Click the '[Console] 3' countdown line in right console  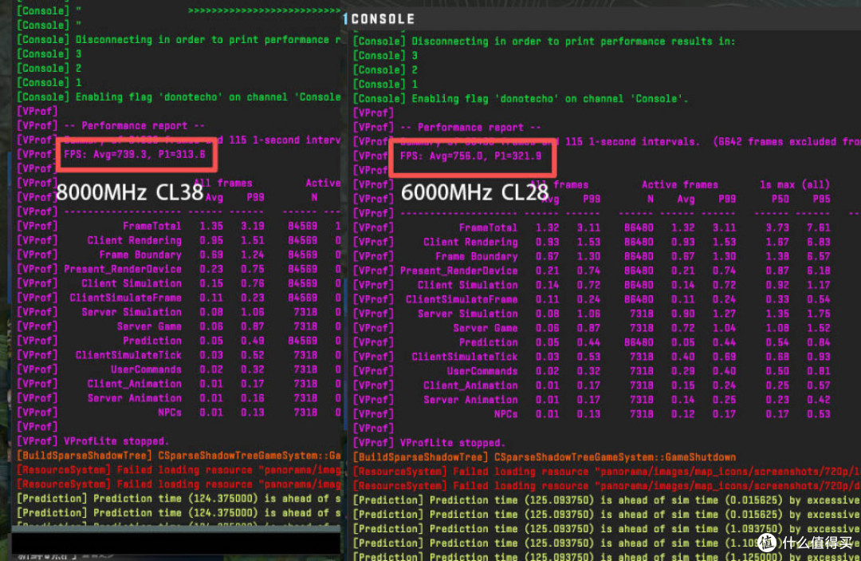[x=386, y=56]
